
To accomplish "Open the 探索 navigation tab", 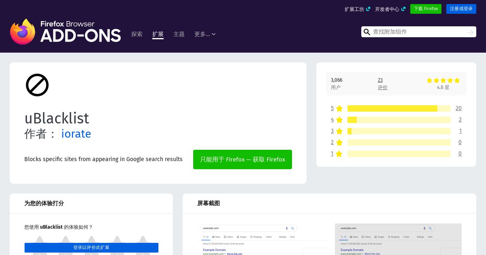I will [x=137, y=34].
